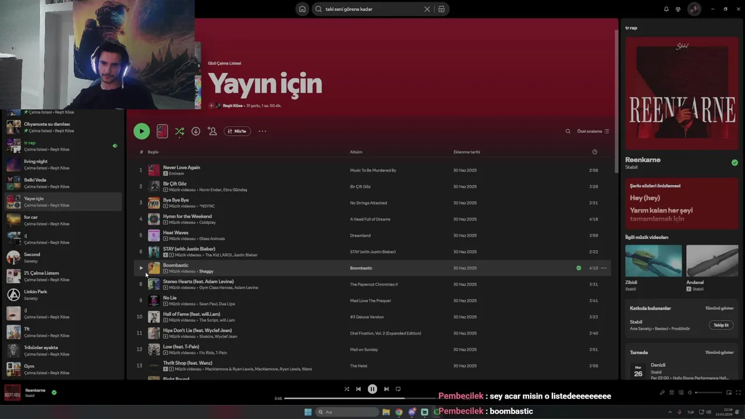Click the search bar input

[372, 9]
